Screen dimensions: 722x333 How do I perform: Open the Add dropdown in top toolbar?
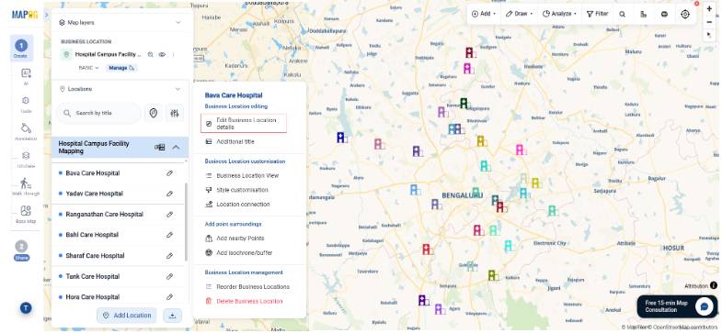tap(484, 15)
